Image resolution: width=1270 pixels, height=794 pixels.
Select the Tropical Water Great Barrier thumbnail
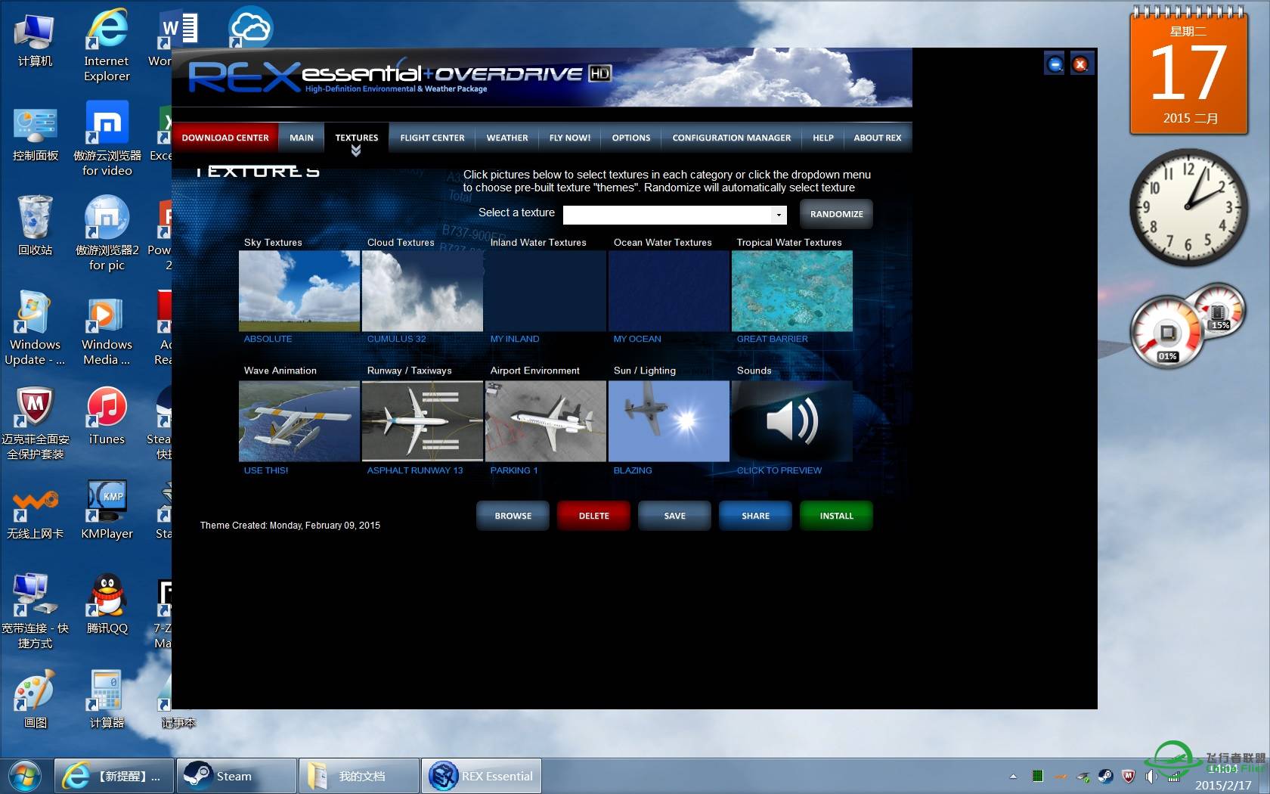point(792,291)
